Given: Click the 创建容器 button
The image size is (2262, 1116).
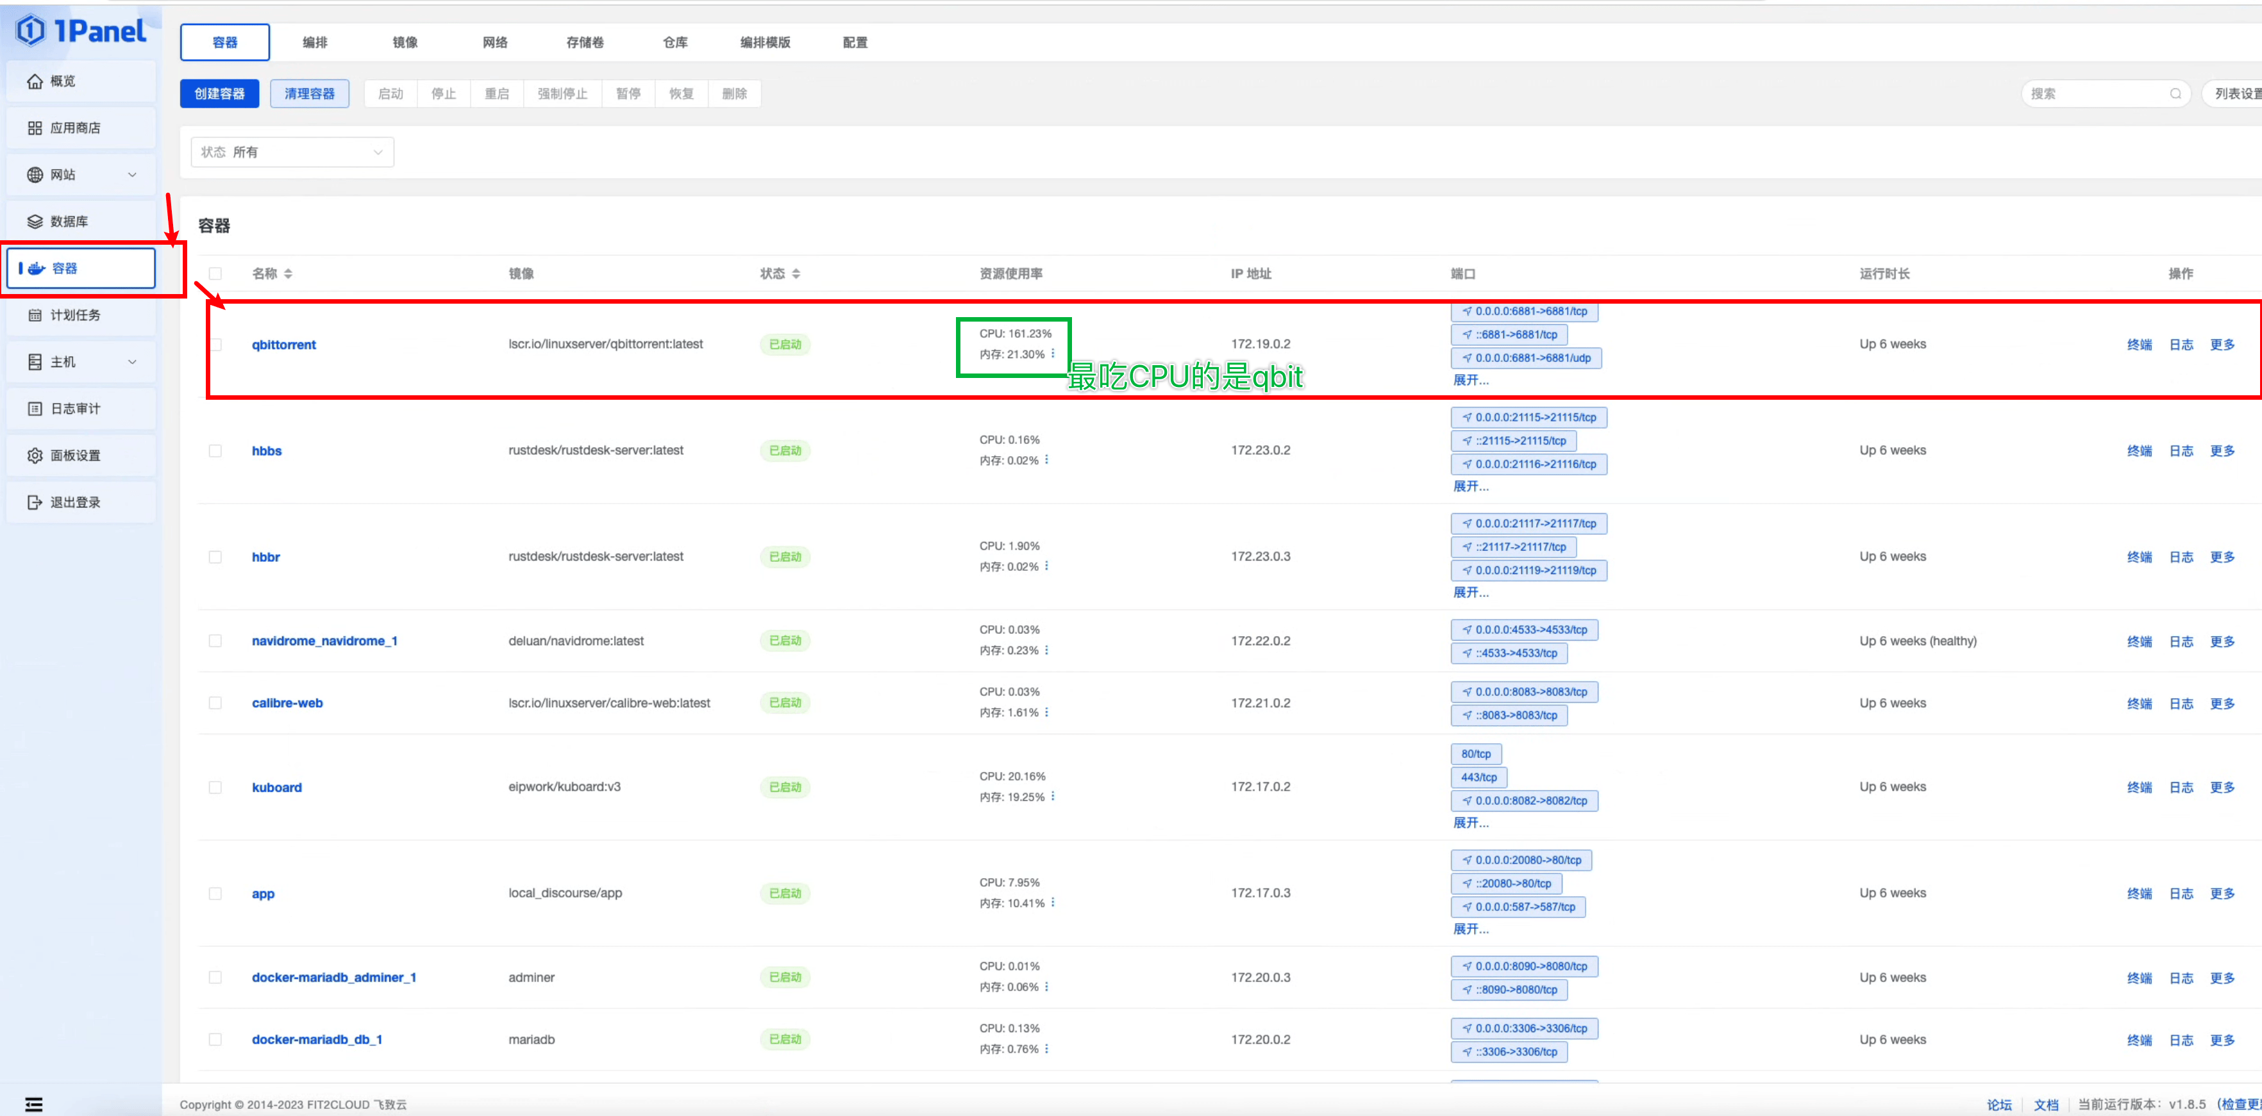Looking at the screenshot, I should [x=219, y=94].
